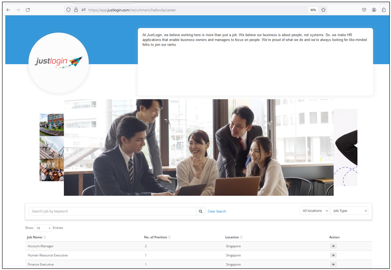Click the padlock site security icon
Screen dimensions: 391x270
(x=76, y=10)
